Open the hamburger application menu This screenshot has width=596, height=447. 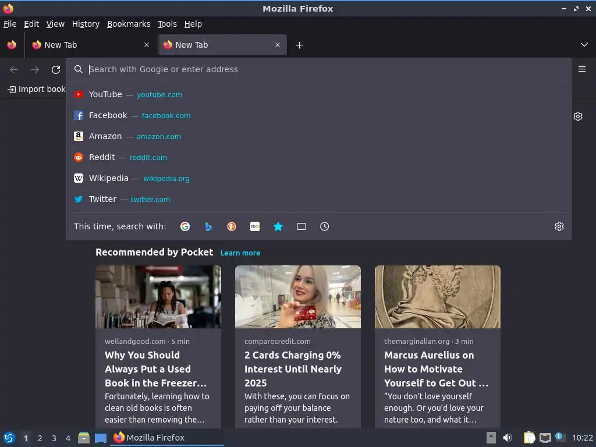click(x=582, y=69)
